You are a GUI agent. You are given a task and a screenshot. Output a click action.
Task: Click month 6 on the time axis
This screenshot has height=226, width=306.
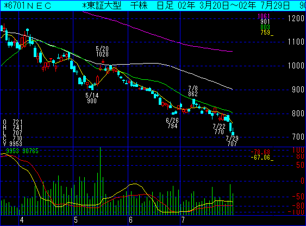point(130,220)
